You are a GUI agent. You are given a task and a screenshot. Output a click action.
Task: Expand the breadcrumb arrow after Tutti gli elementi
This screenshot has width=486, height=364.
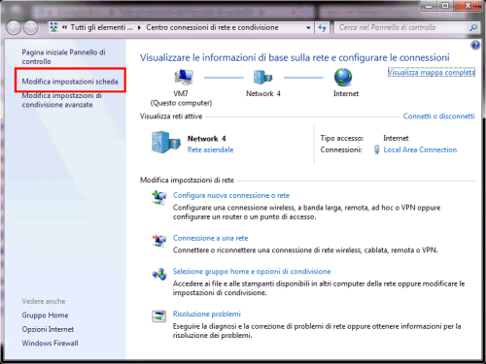tap(139, 27)
